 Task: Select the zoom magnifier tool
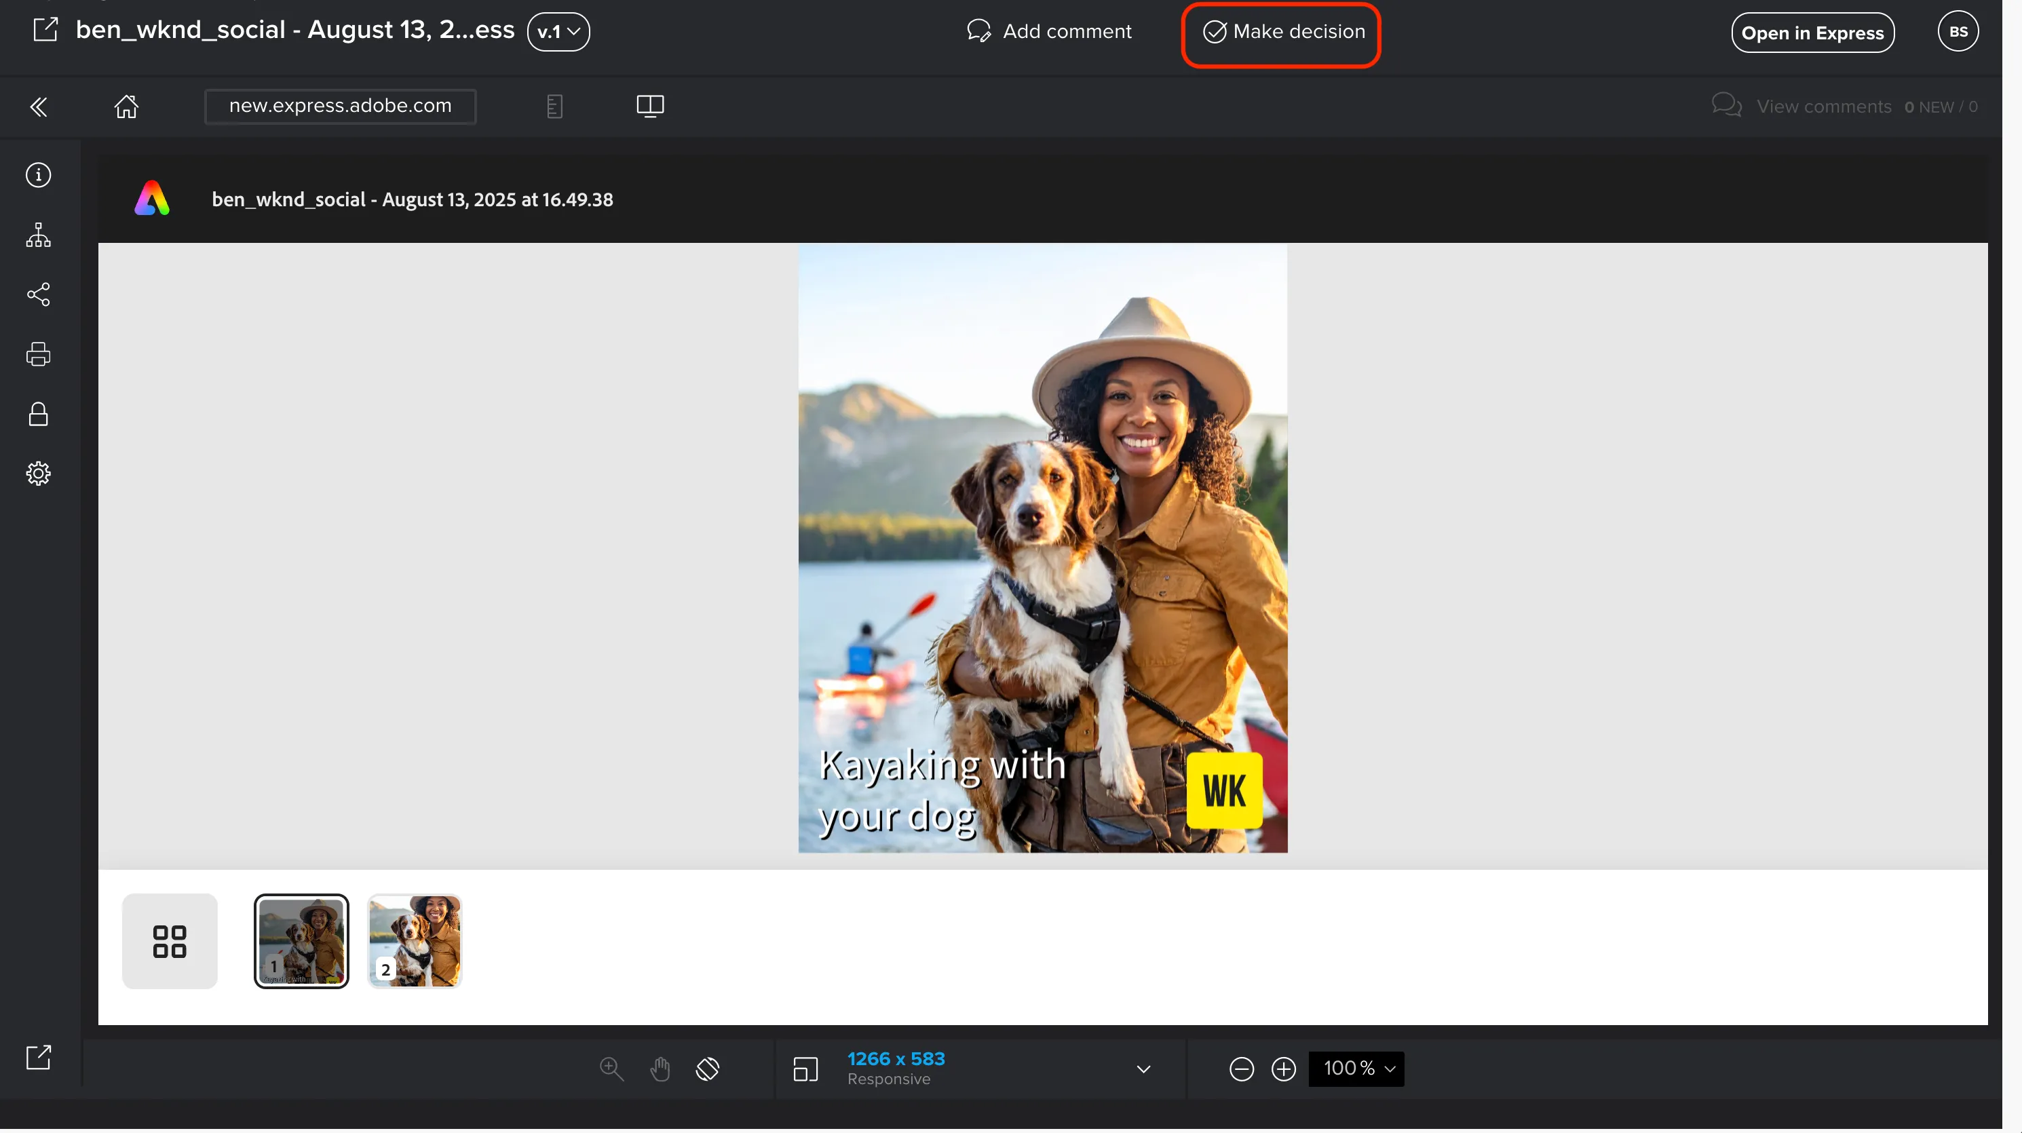611,1069
